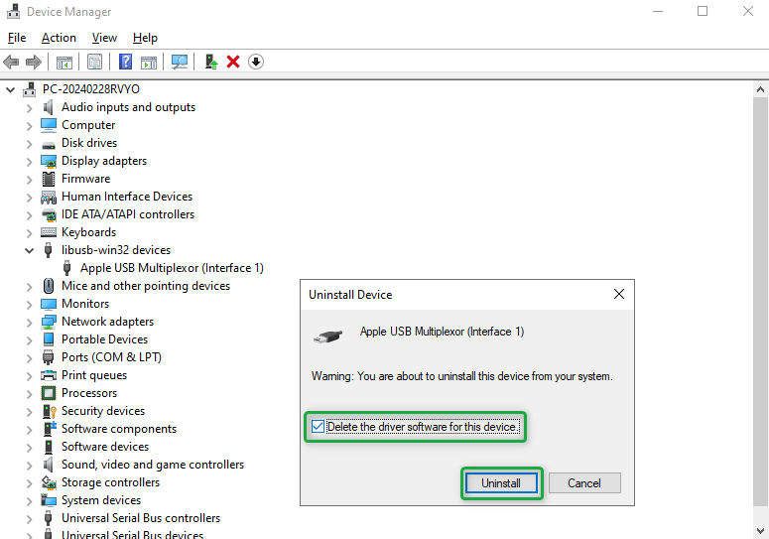The width and height of the screenshot is (769, 539).
Task: Select the Keyboards label
Action: (x=88, y=232)
